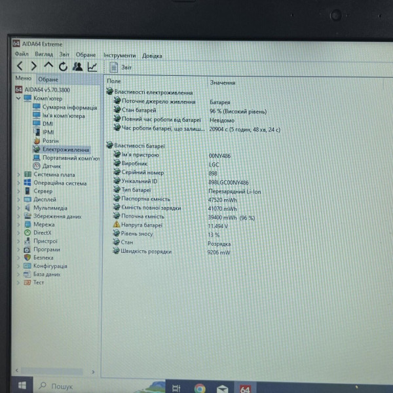Screen dimensions: 393x393
Task: Expand the Збереження даних node
Action: point(18,216)
